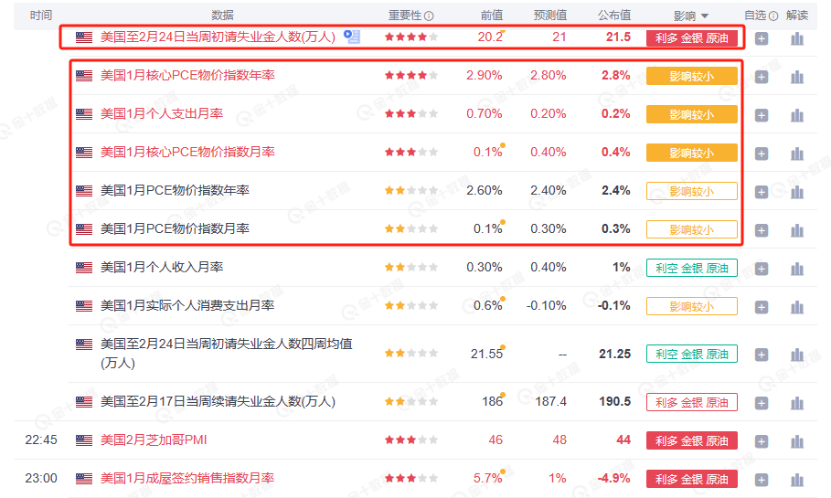Open chart for 美国1月核心PCE物价指数月率
831x498 pixels.
pyautogui.click(x=797, y=154)
